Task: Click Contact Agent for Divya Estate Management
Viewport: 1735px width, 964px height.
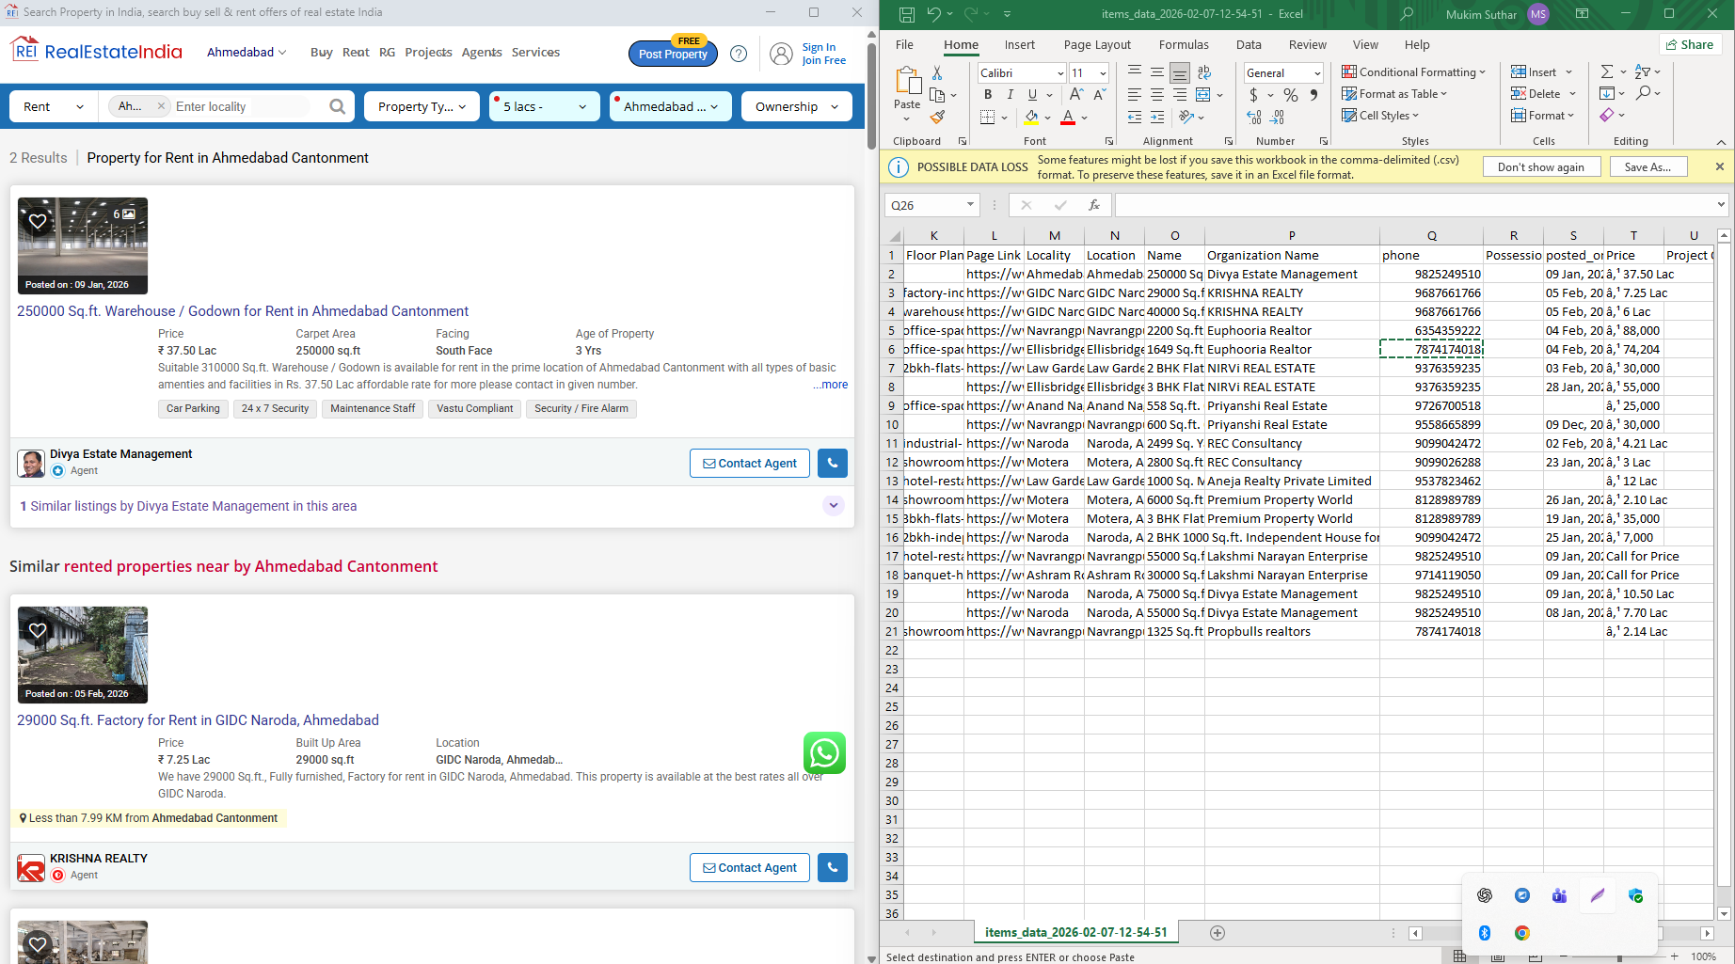Action: pos(749,463)
